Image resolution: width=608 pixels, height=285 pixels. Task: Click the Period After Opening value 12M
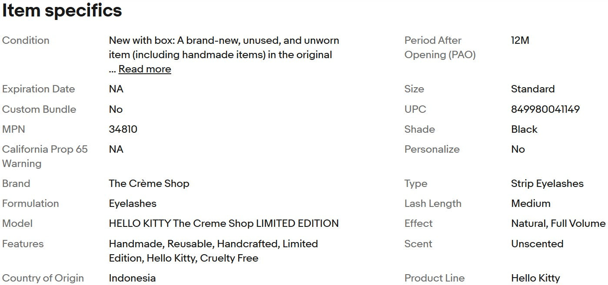tap(520, 40)
